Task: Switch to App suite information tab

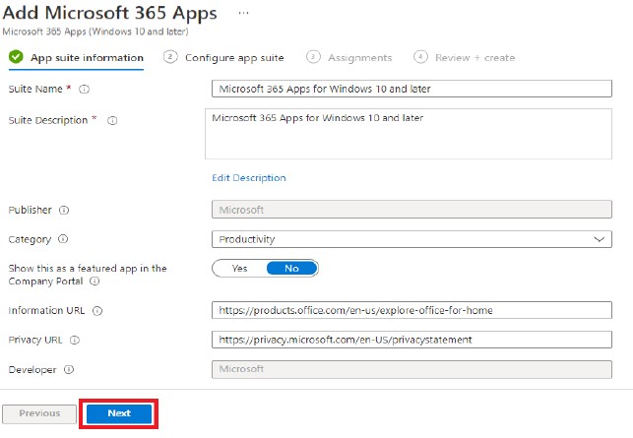Action: [76, 58]
